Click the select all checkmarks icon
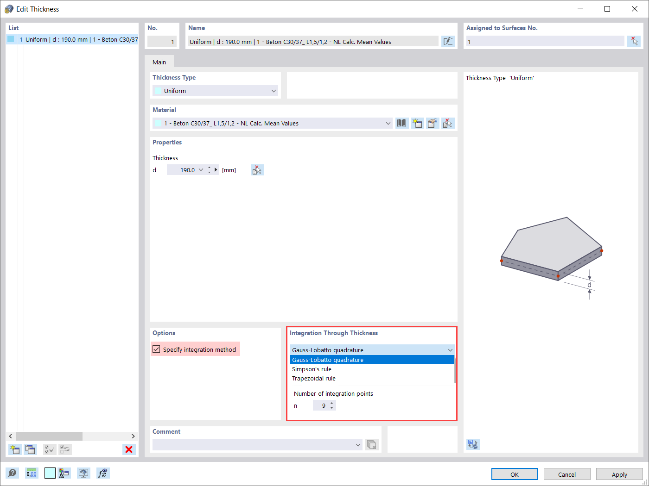This screenshot has height=486, width=649. [50, 449]
